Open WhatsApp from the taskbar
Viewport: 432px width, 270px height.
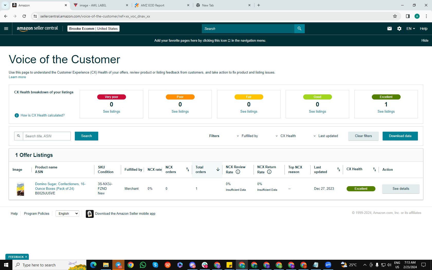click(143, 265)
